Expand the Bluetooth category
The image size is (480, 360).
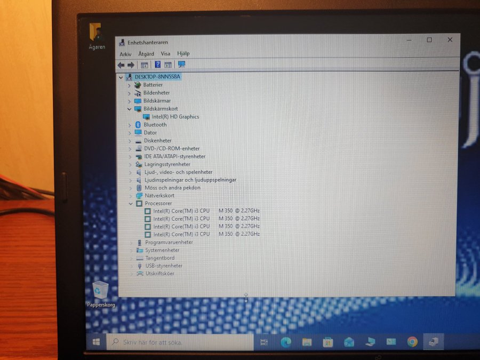click(129, 125)
